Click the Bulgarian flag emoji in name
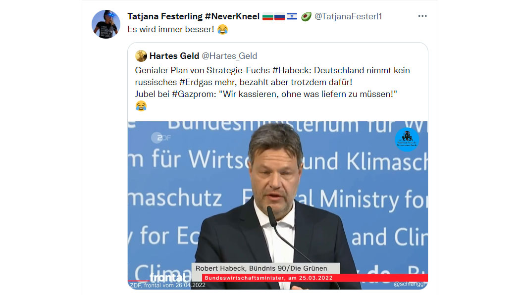This screenshot has width=520, height=295. point(268,16)
